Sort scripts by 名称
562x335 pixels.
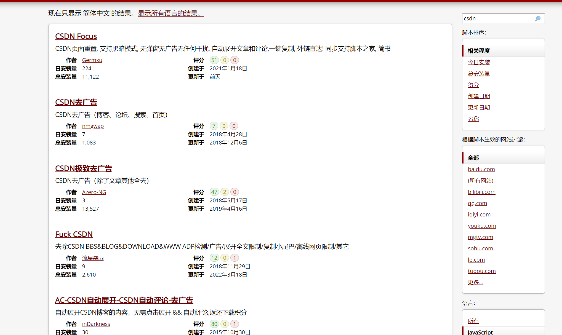click(473, 119)
